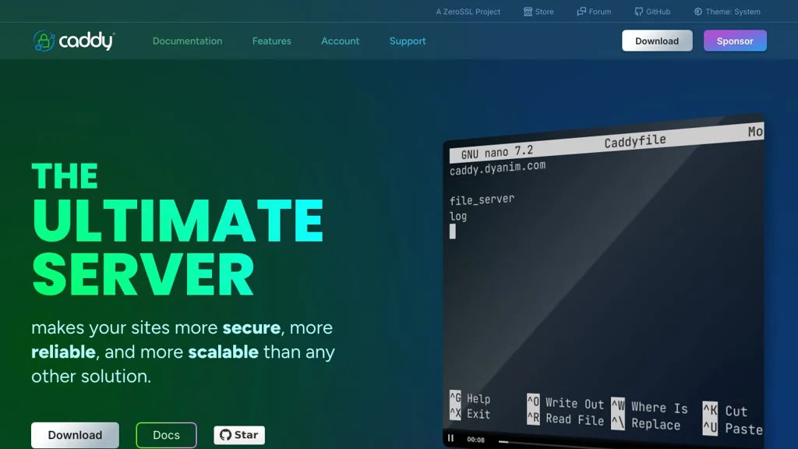798x449 pixels.
Task: Click the 00:08 video timestamp
Action: (x=476, y=440)
